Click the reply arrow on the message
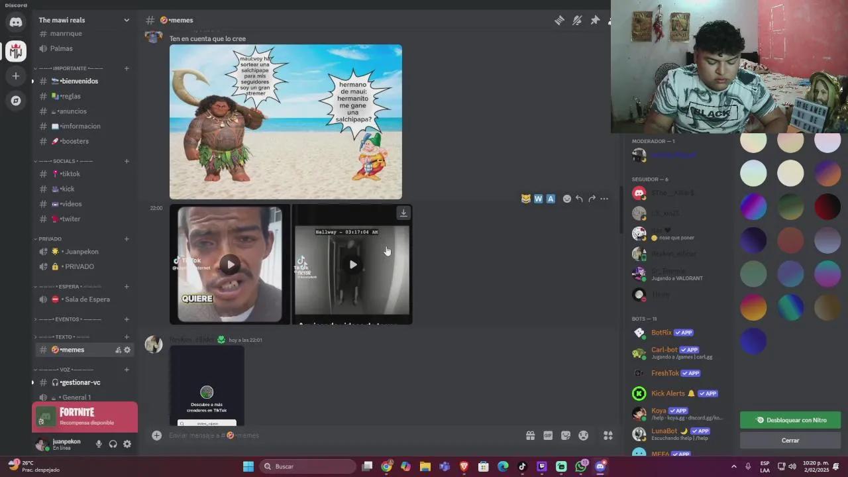Screen dimensions: 848x477 (579, 199)
